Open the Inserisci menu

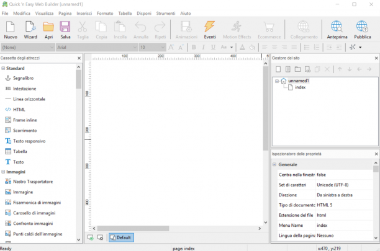(84, 13)
